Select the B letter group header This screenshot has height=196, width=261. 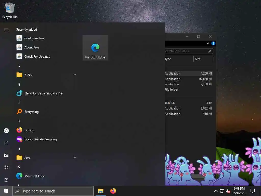point(19,84)
